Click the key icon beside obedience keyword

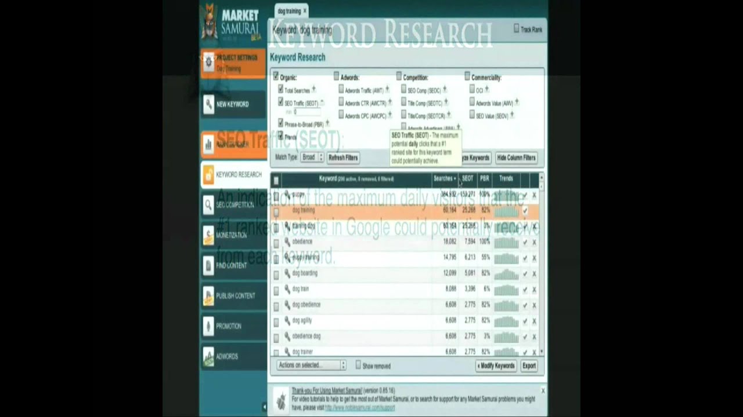(287, 242)
